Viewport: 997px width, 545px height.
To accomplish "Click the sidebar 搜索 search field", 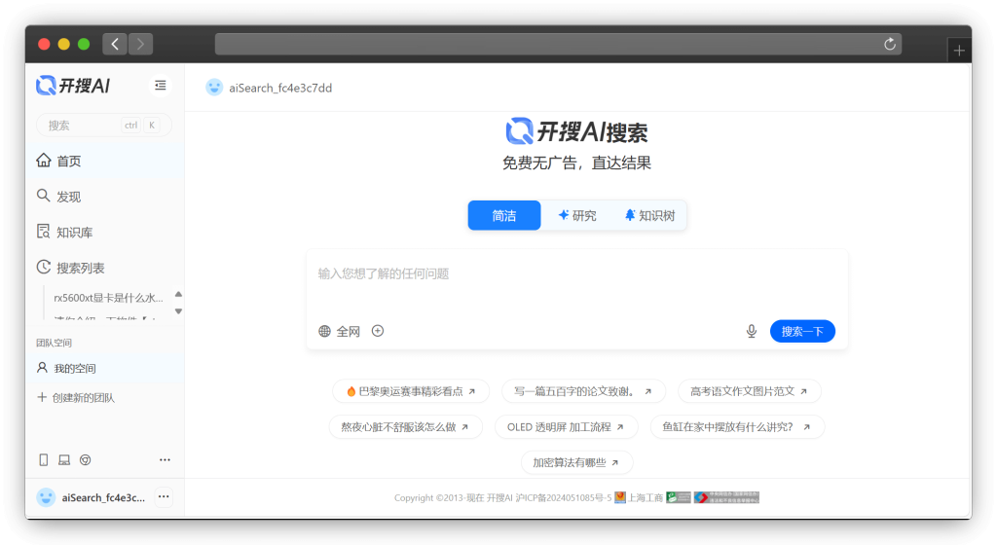I will pyautogui.click(x=103, y=126).
